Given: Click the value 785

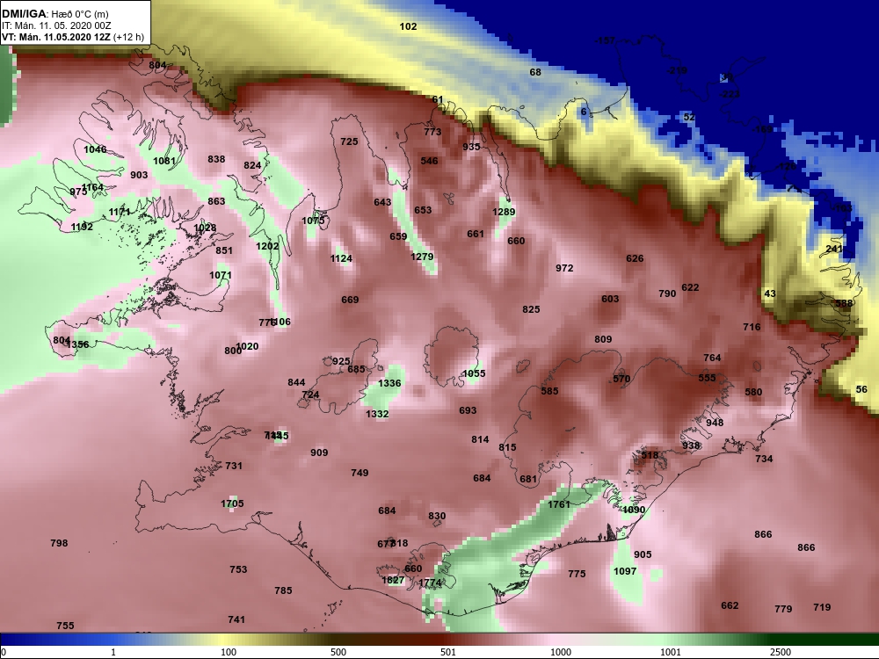Looking at the screenshot, I should (283, 590).
